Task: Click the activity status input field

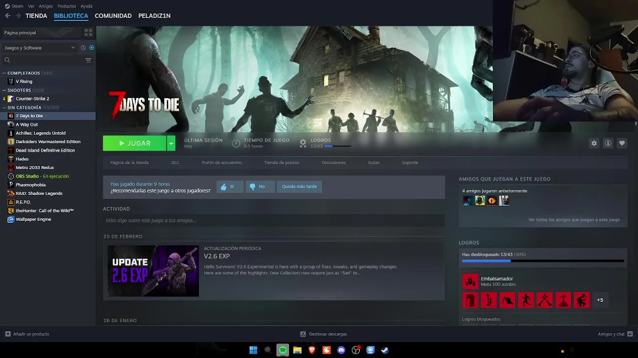Action: pos(274,220)
